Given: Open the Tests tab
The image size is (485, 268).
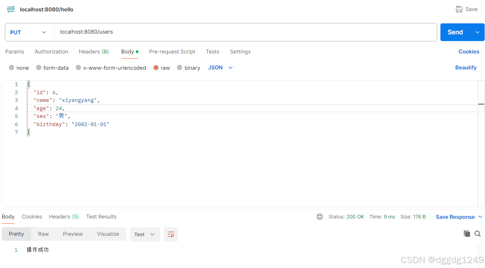Looking at the screenshot, I should [x=212, y=52].
